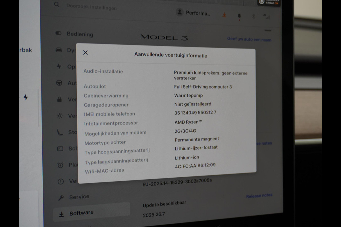
Task: Tap the Bluetooth icon in status bar
Action: [254, 16]
